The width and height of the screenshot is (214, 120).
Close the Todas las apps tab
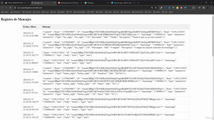click(134, 3)
